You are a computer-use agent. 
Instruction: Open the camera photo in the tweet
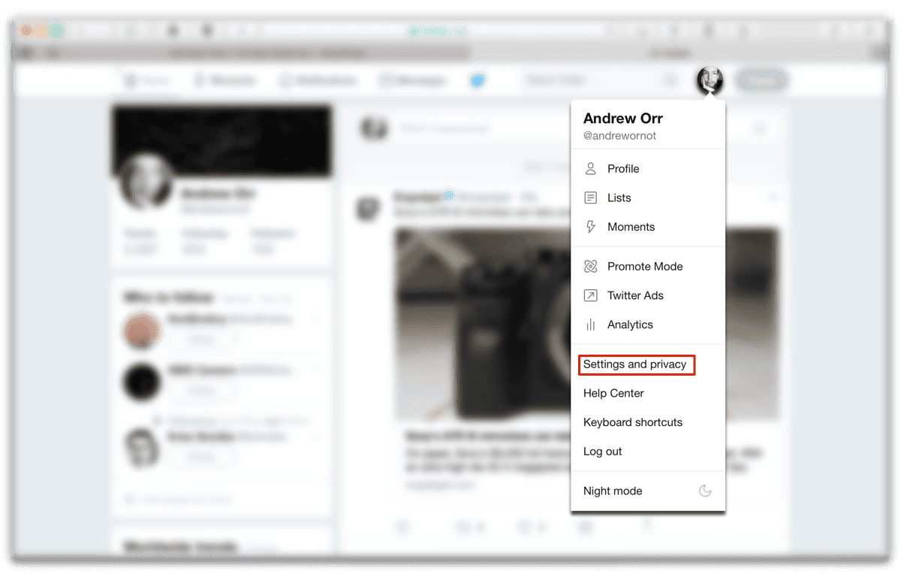click(482, 324)
